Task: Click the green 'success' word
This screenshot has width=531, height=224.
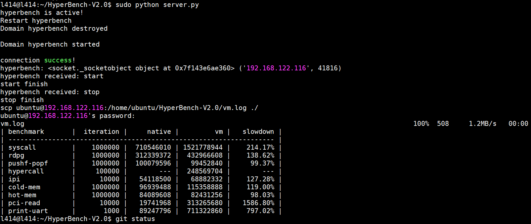Action: (x=58, y=60)
